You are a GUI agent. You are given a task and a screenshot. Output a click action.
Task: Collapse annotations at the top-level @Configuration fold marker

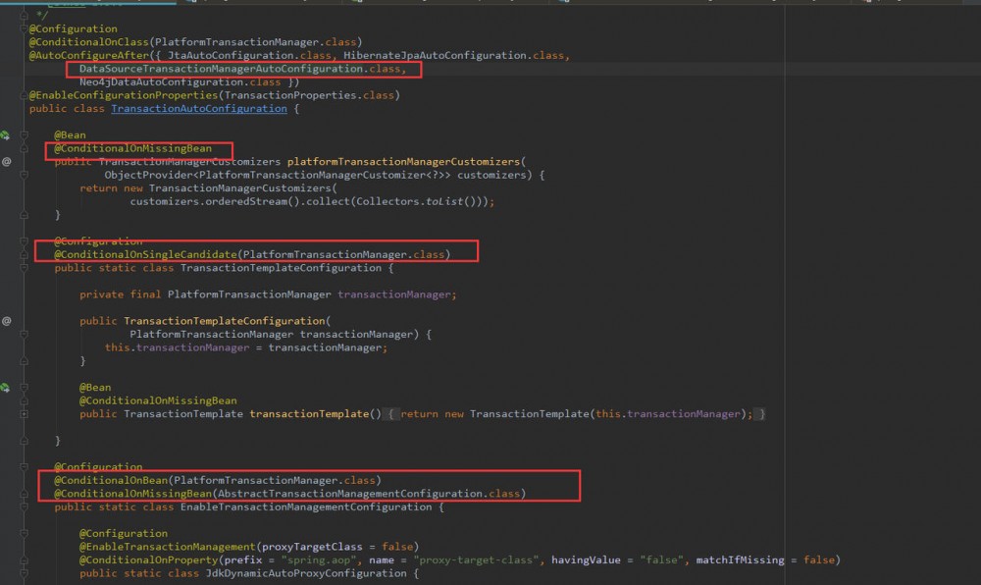tap(24, 28)
